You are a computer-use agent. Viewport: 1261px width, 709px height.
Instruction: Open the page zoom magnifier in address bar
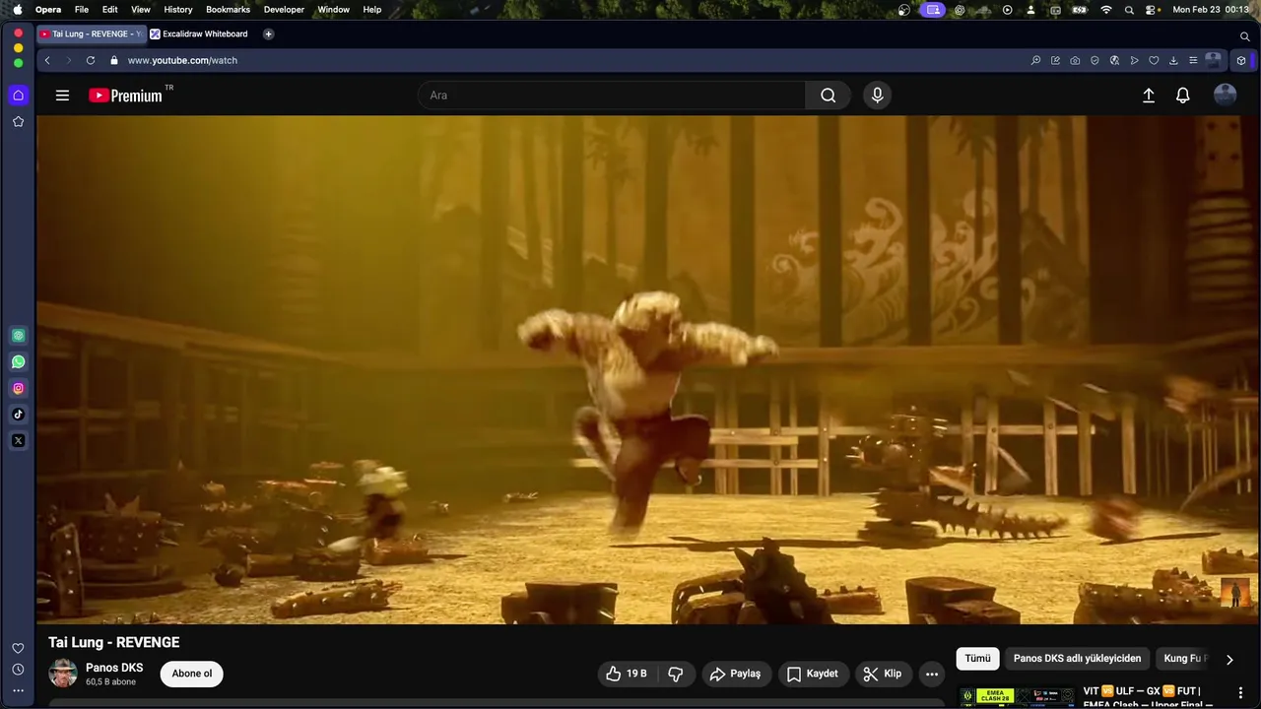point(1035,60)
